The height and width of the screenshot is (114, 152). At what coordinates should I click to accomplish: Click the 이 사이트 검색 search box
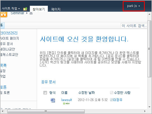(x=134, y=26)
